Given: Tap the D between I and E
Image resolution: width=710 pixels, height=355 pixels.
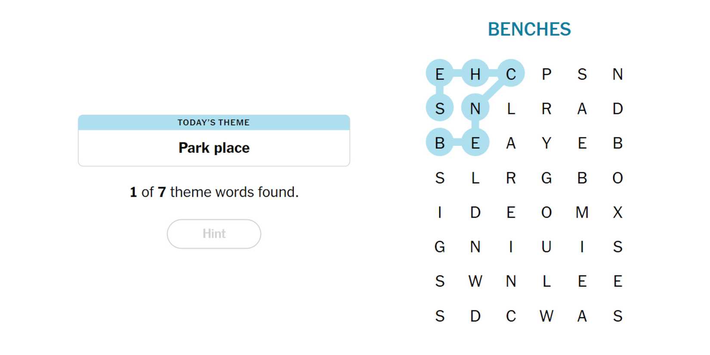Looking at the screenshot, I should (x=475, y=212).
